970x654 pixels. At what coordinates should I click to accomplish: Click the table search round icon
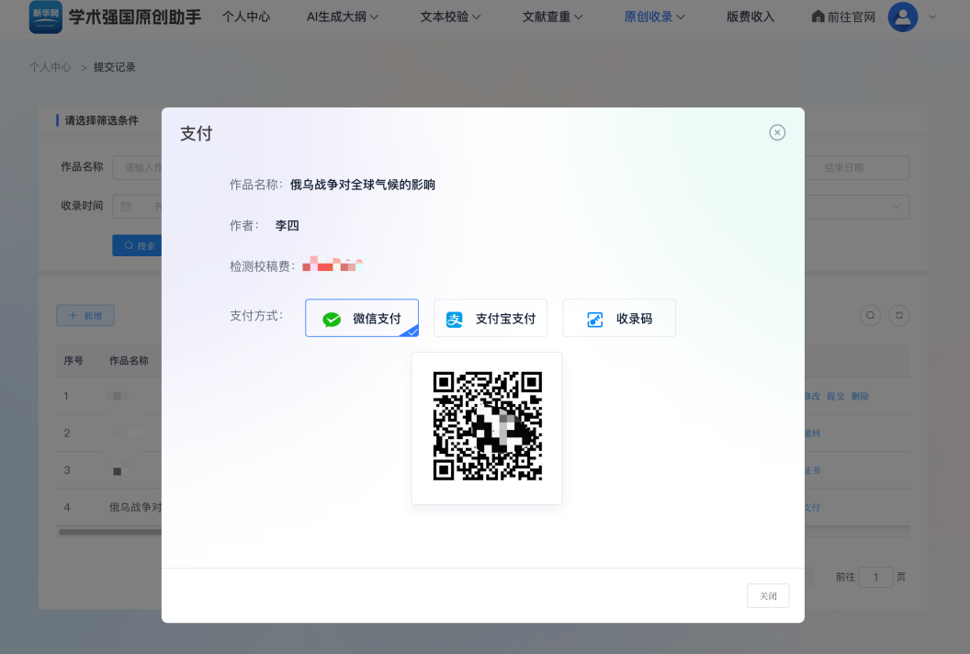[870, 315]
